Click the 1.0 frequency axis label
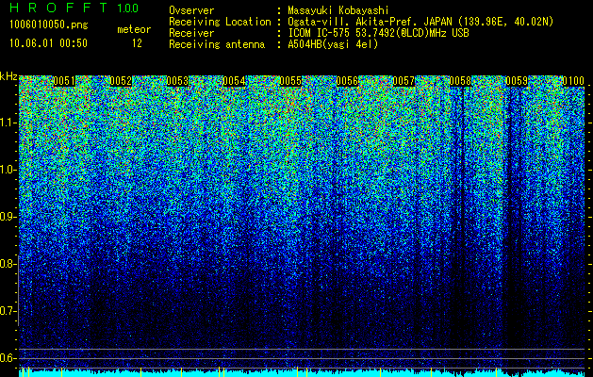Screen dimensions: 593x377 (x=8, y=170)
